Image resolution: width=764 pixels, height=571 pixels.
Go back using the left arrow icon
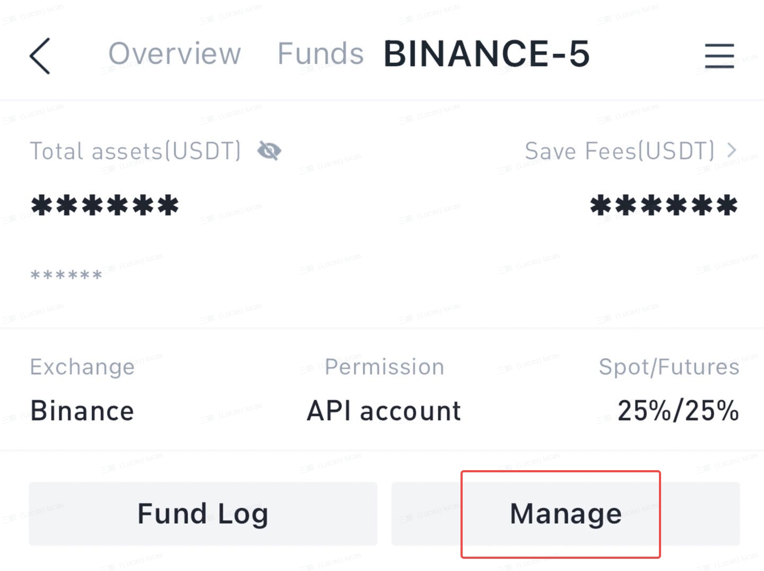pyautogui.click(x=40, y=56)
